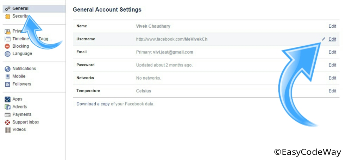Click the Security badge icon
This screenshot has width=346, height=160.
click(8, 16)
